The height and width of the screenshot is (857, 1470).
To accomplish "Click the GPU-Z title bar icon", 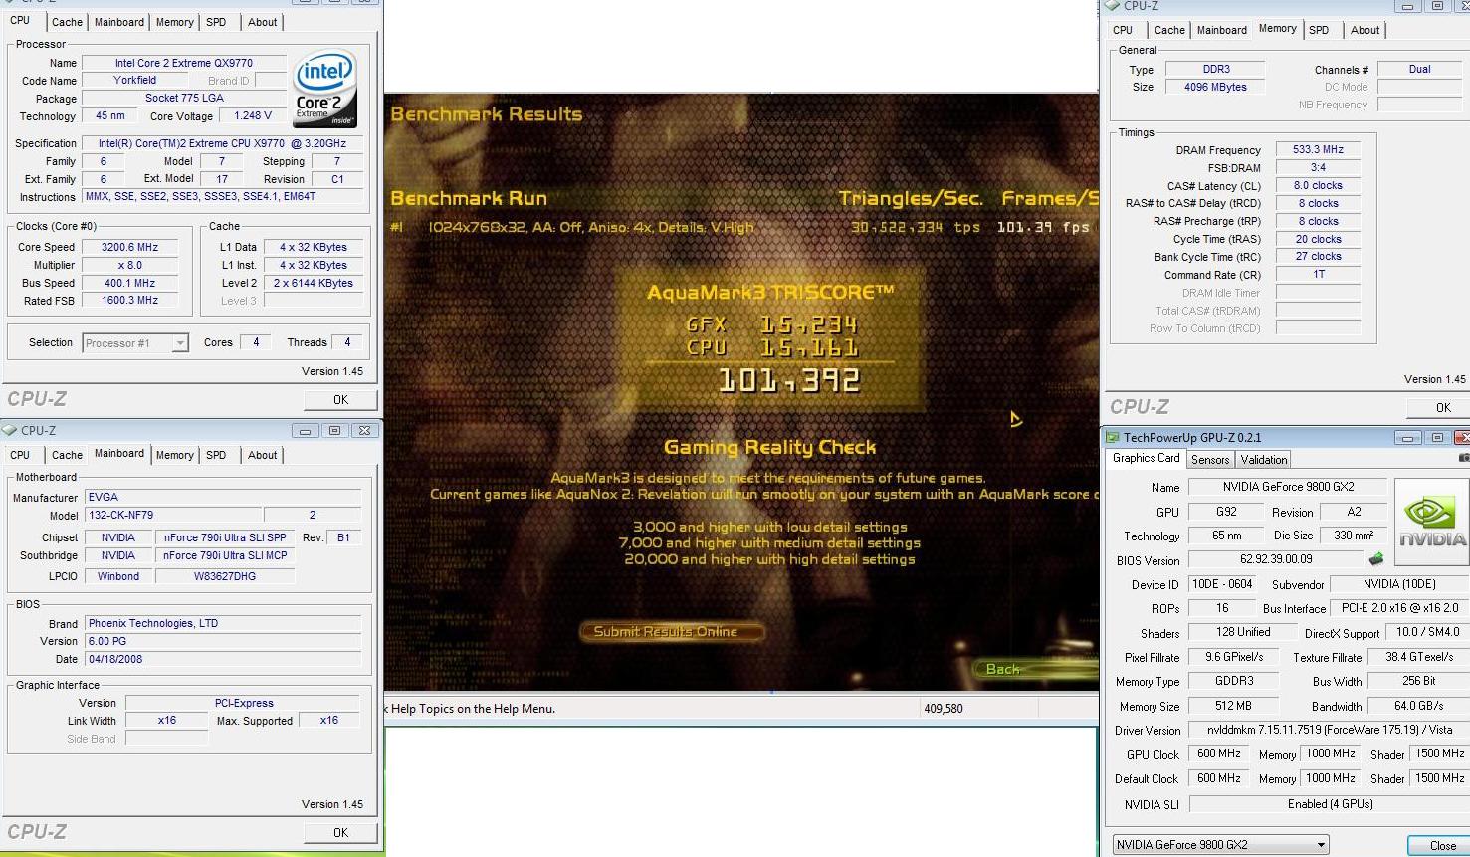I will pyautogui.click(x=1112, y=437).
